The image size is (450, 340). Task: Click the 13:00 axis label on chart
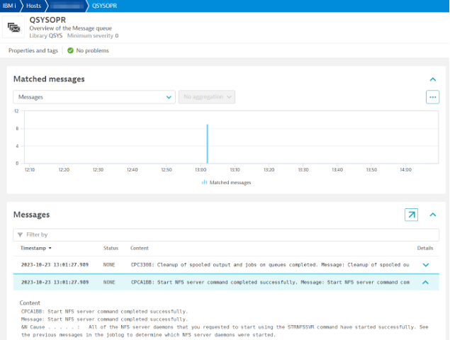click(201, 170)
